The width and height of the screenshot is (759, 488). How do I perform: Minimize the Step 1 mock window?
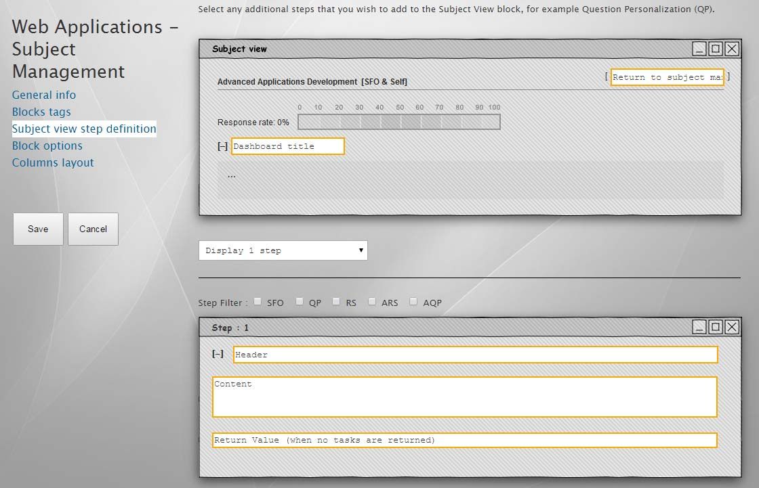(699, 328)
